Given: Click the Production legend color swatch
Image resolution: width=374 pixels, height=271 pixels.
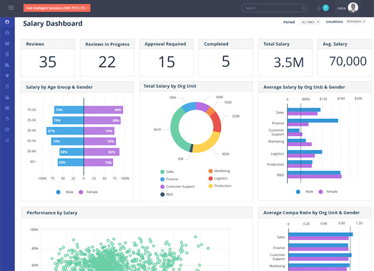Looking at the screenshot, I should tap(210, 186).
